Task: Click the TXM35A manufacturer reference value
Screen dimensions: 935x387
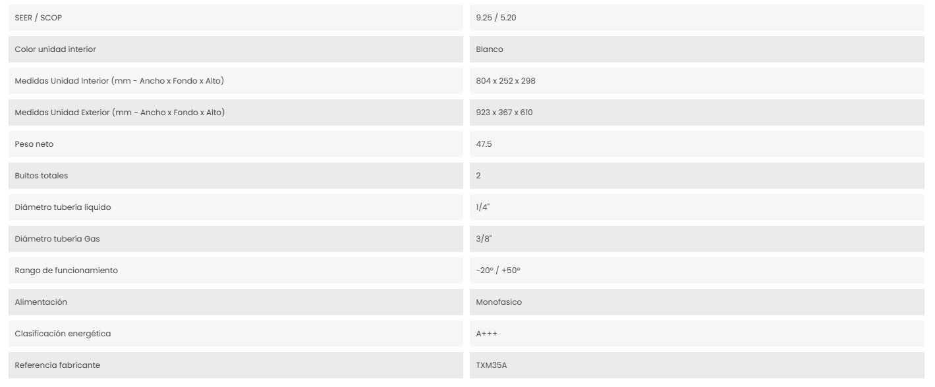Action: (x=492, y=365)
